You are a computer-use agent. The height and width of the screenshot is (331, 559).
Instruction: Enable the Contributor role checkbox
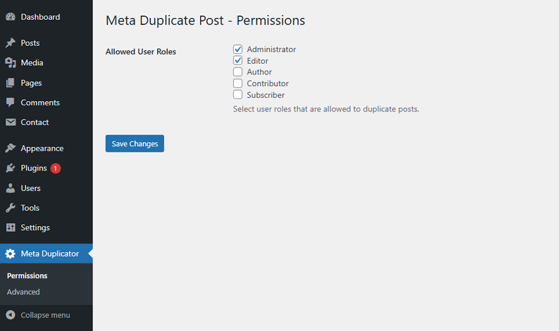point(238,83)
